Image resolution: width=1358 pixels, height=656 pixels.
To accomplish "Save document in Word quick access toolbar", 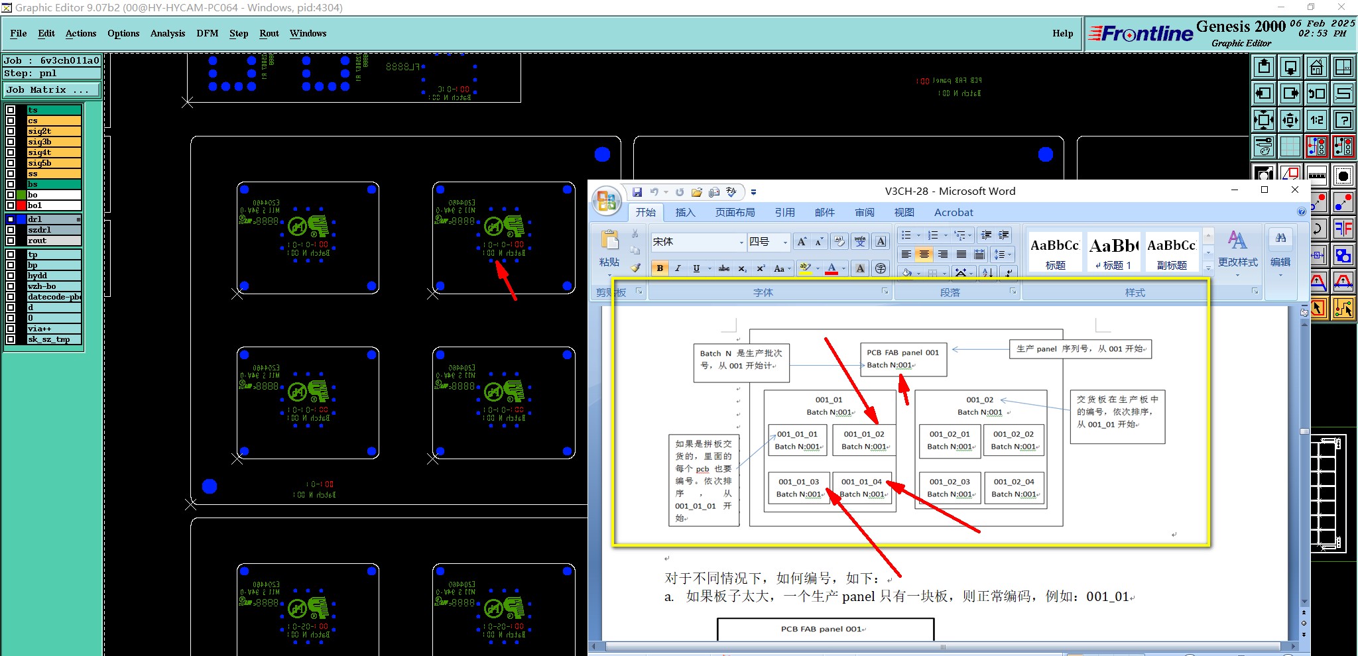I will 637,192.
